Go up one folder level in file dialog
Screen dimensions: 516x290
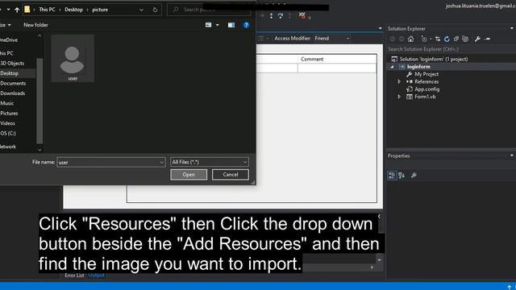[17, 10]
